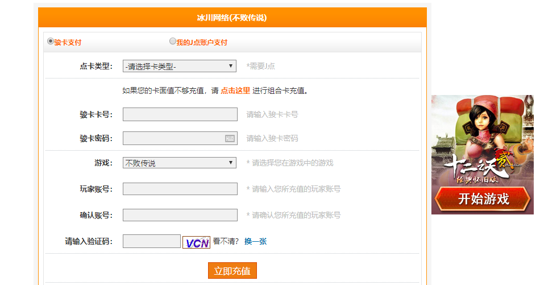Viewport: 540px width, 285px height.
Task: Click the 立即充值 submit button
Action: pyautogui.click(x=232, y=271)
